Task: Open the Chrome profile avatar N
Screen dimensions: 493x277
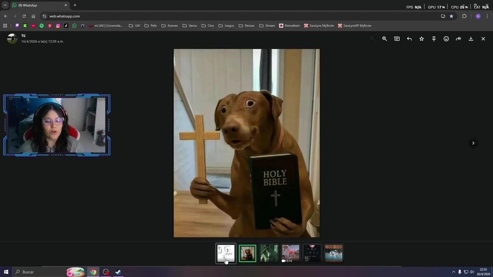Action: (x=478, y=16)
